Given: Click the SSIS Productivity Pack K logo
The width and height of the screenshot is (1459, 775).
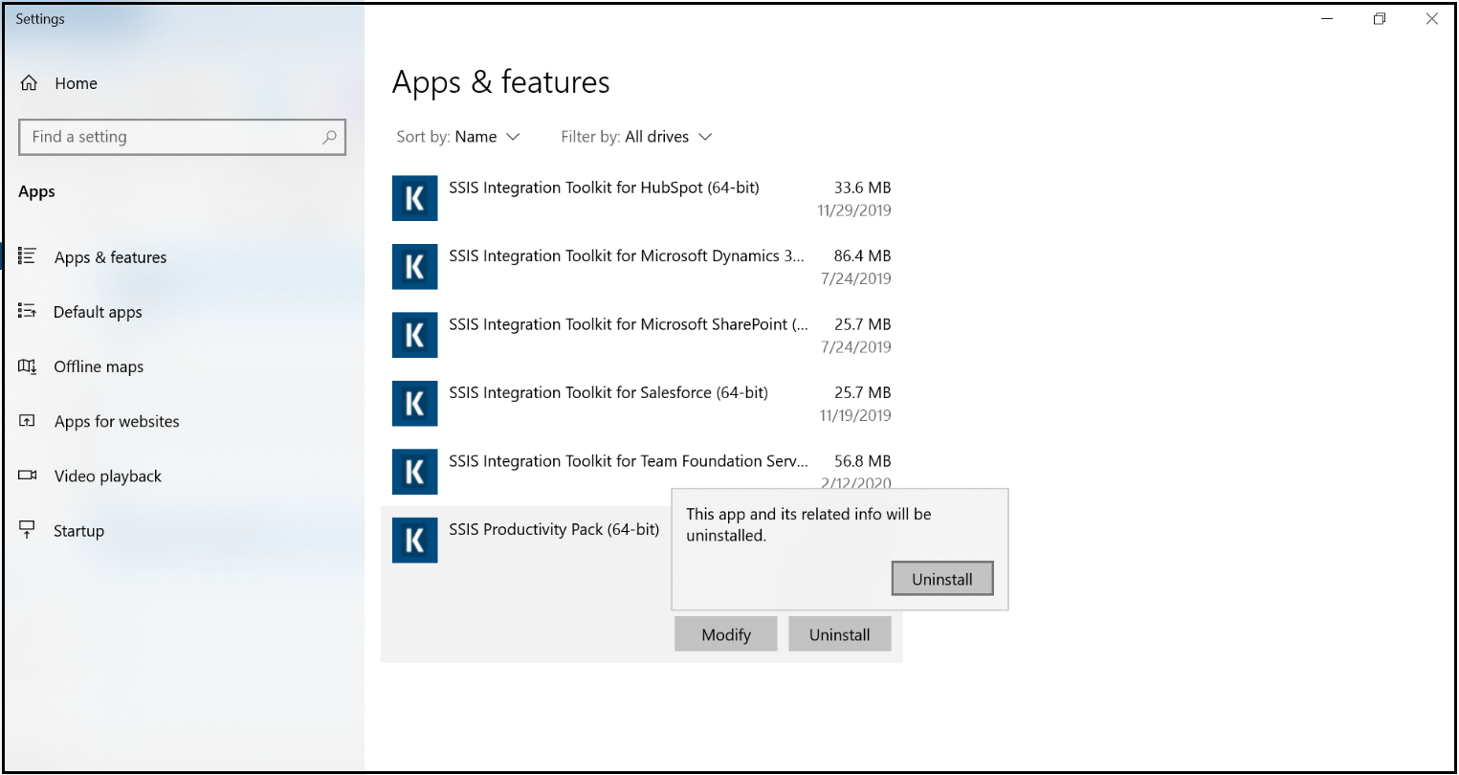Looking at the screenshot, I should (415, 540).
